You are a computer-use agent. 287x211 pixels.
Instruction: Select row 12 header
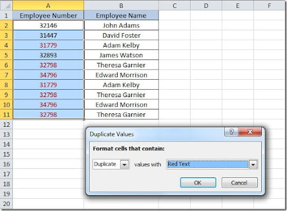click(x=6, y=125)
